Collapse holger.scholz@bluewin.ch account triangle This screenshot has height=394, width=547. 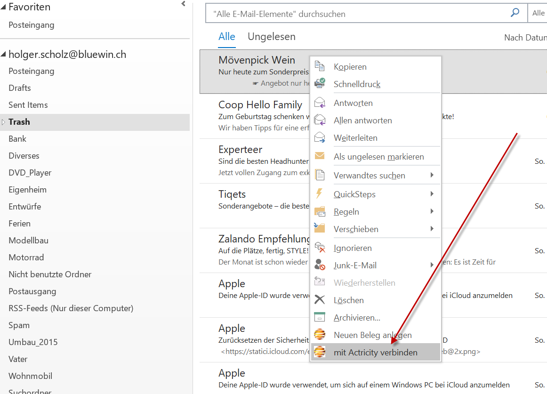[3, 54]
